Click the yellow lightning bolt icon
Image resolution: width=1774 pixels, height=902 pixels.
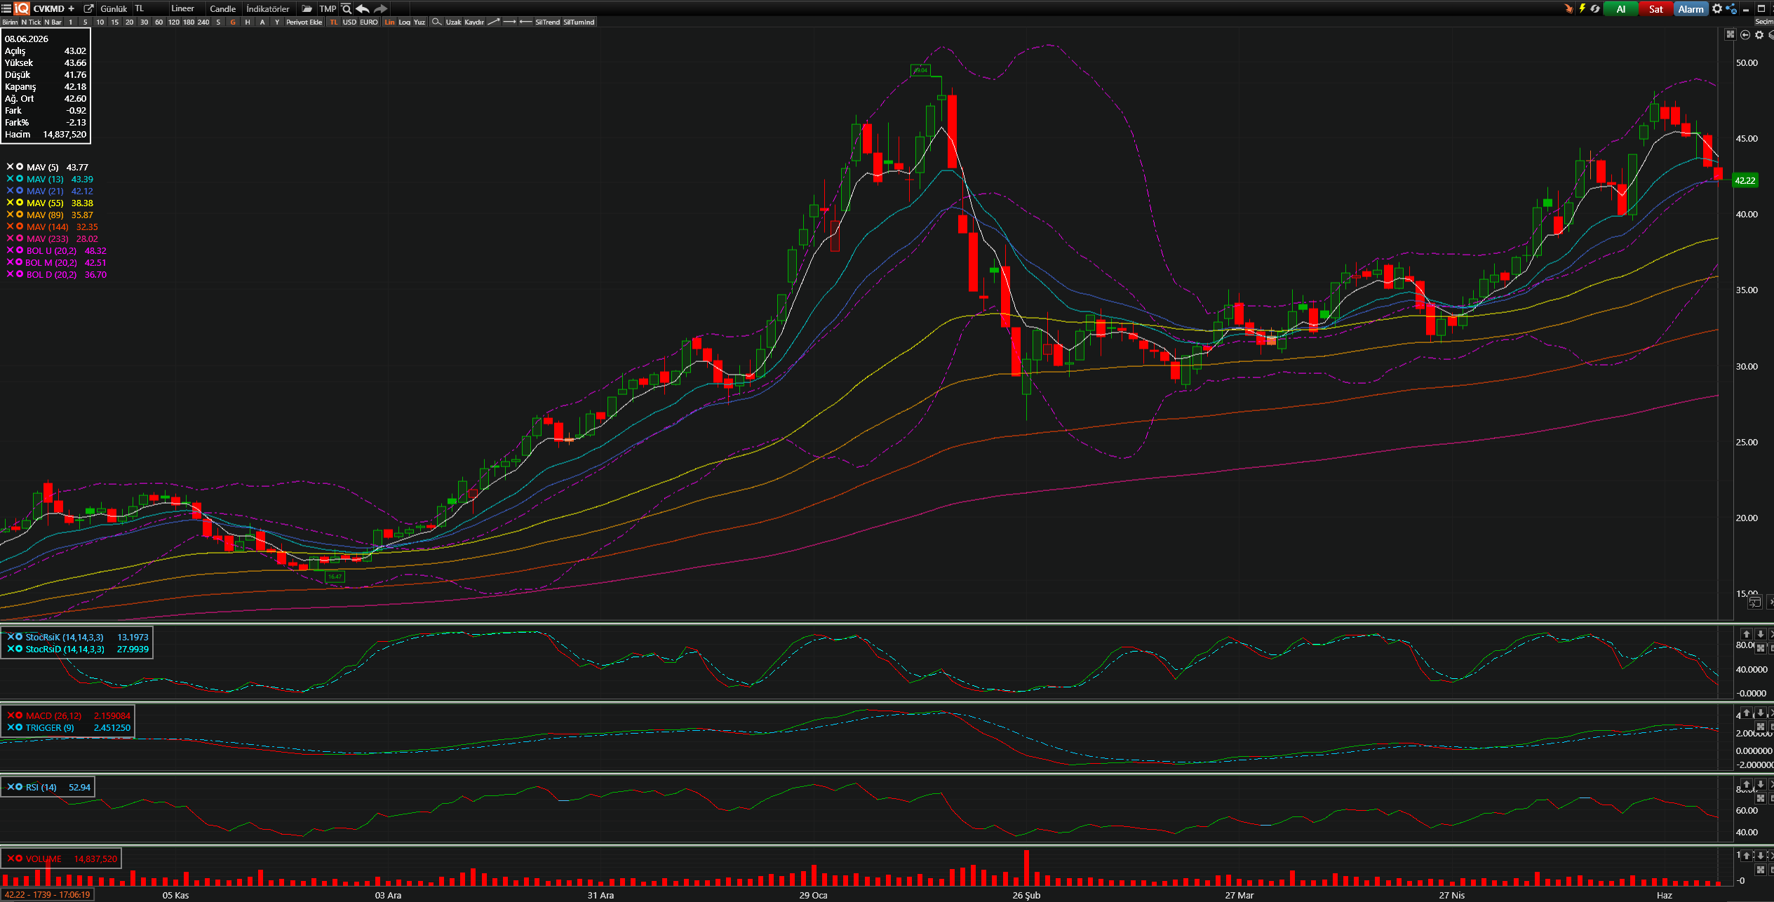coord(1583,8)
